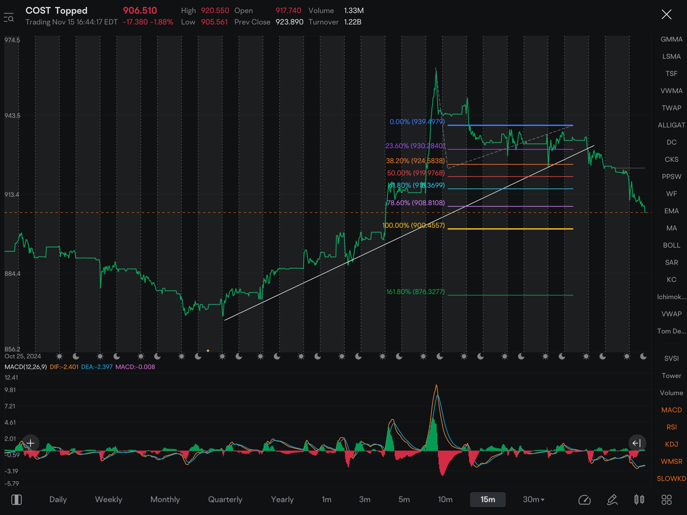Select the Quarterly timeframe
The image size is (687, 515).
point(225,500)
